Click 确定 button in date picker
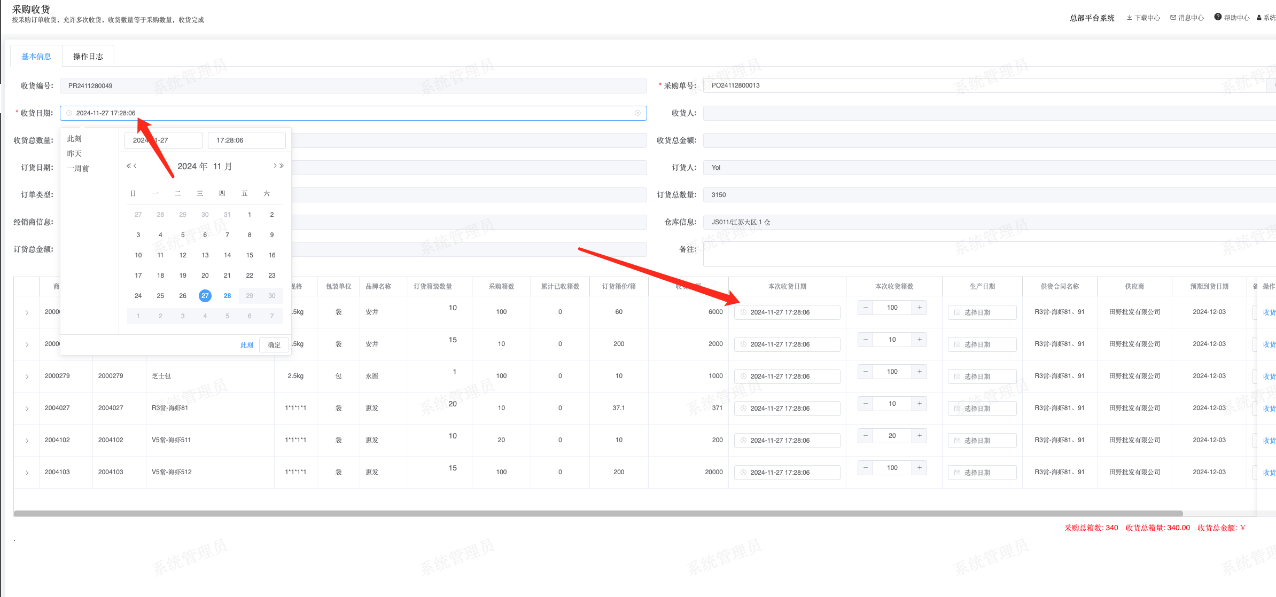Image resolution: width=1276 pixels, height=597 pixels. click(x=274, y=345)
